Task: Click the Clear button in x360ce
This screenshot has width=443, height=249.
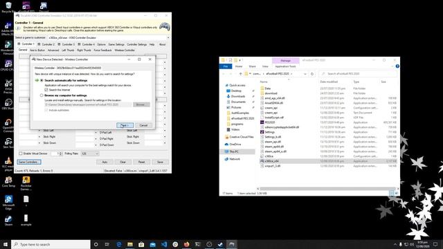Action: click(123, 162)
